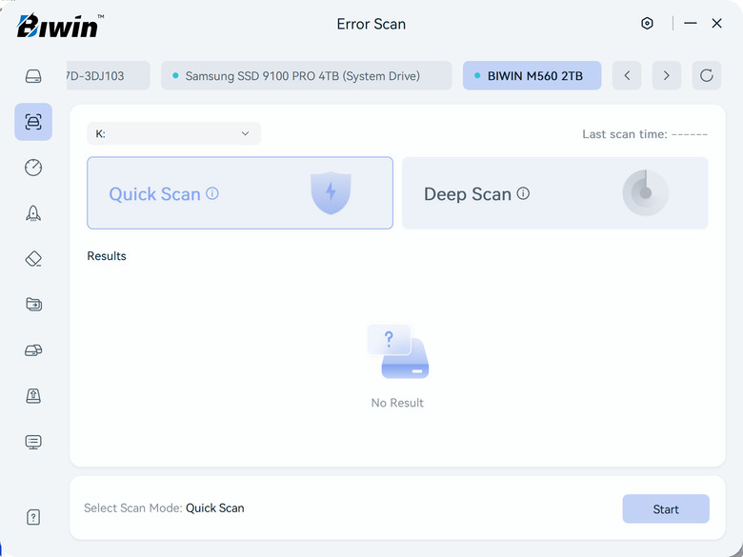Start the scan
The width and height of the screenshot is (743, 557).
point(666,509)
